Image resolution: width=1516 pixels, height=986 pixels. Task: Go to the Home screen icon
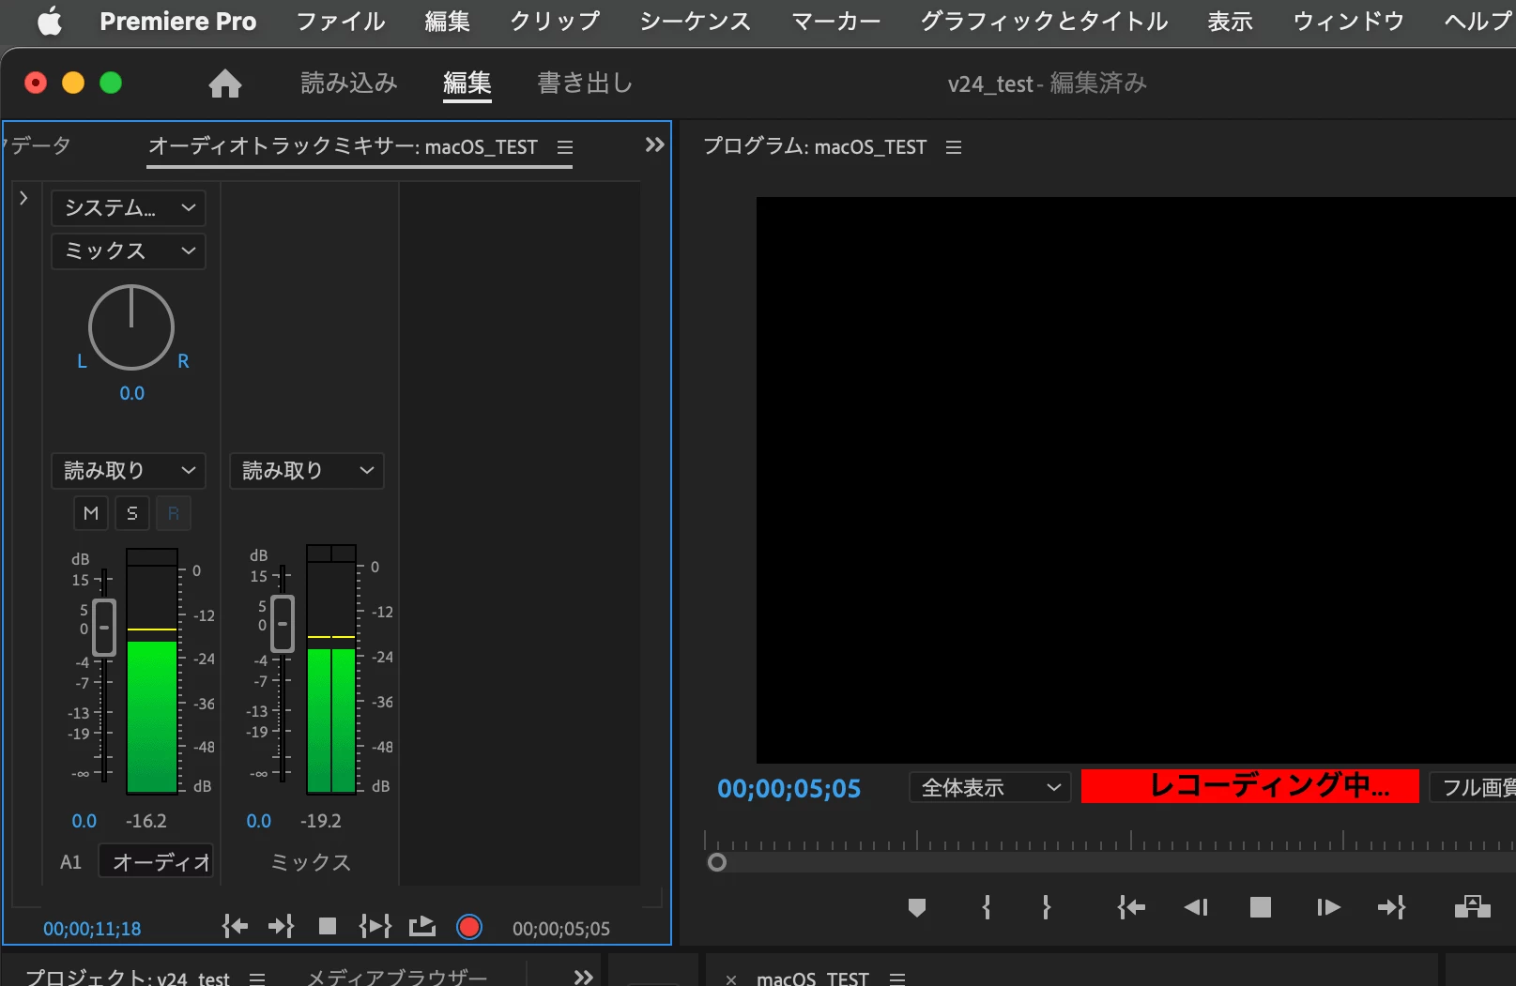click(x=225, y=83)
